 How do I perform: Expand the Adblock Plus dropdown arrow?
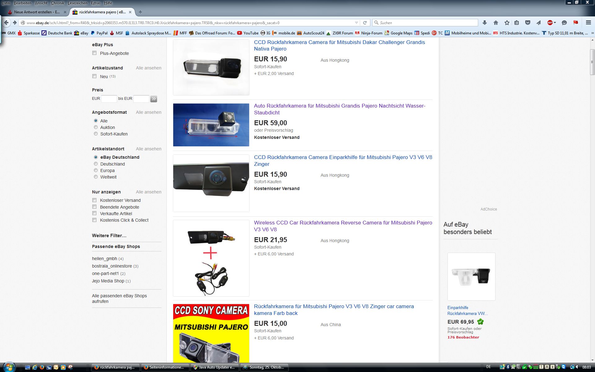[555, 23]
